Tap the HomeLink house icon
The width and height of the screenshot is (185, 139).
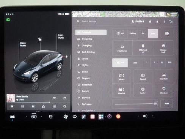(x=150, y=21)
